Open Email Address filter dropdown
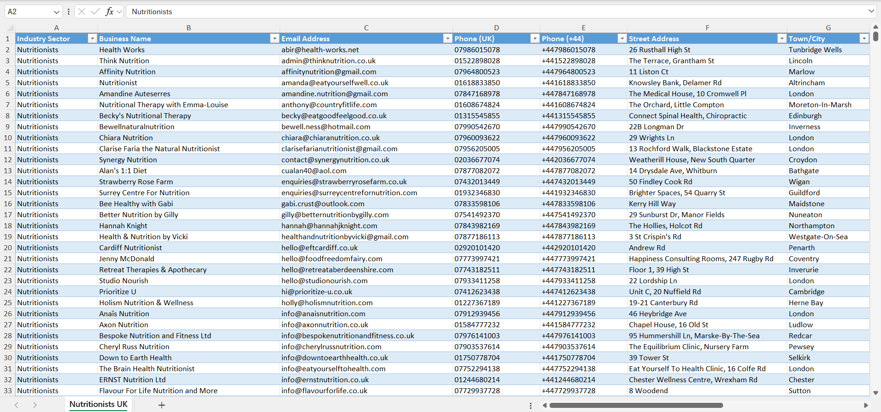This screenshot has width=881, height=412. (448, 38)
